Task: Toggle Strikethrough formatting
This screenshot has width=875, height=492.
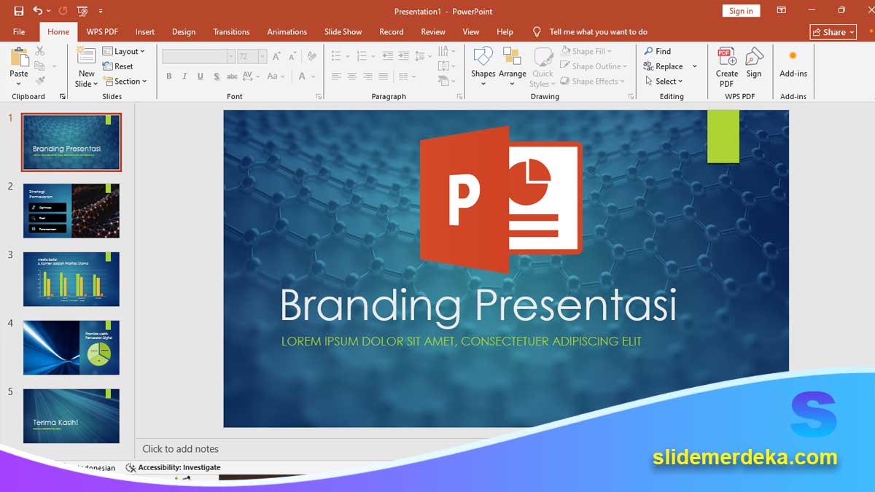Action: pos(232,76)
